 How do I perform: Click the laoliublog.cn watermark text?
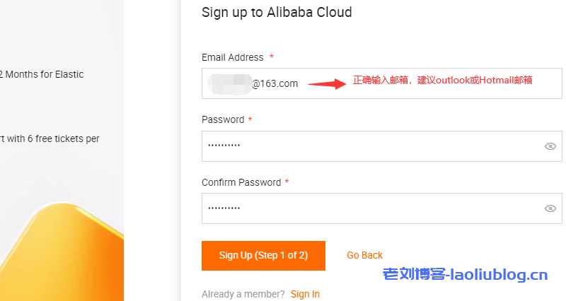click(x=465, y=275)
